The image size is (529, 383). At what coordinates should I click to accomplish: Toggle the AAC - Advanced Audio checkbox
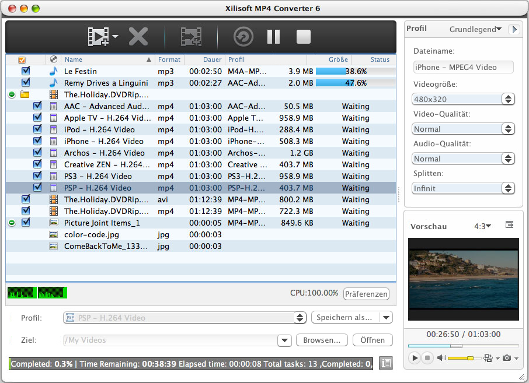coord(37,106)
